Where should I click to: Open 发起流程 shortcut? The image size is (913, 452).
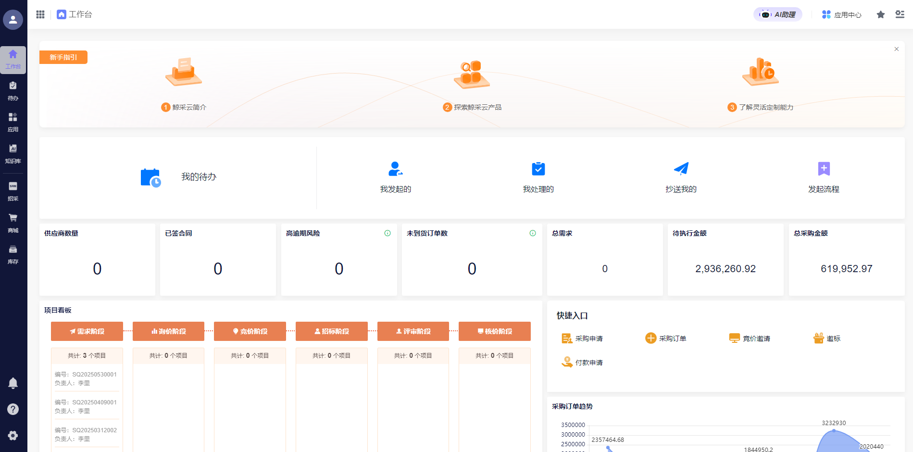(824, 177)
